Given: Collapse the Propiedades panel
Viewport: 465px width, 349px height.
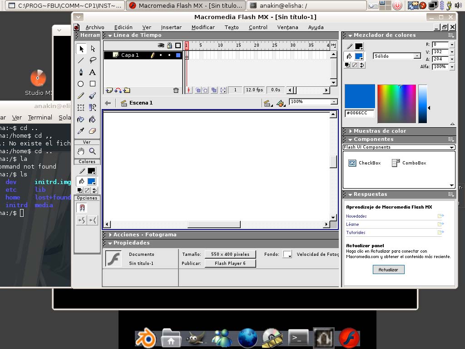Looking at the screenshot, I should click(110, 243).
